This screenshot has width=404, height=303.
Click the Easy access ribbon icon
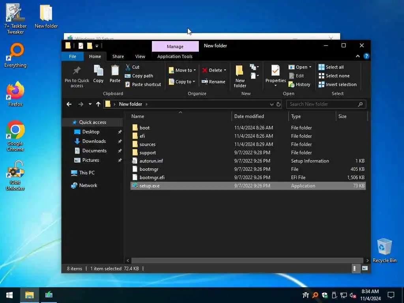254,76
